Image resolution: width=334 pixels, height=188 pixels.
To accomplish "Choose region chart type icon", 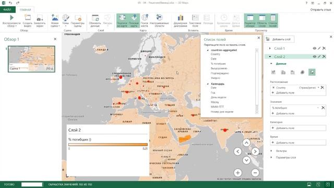I will pyautogui.click(x=312, y=72).
